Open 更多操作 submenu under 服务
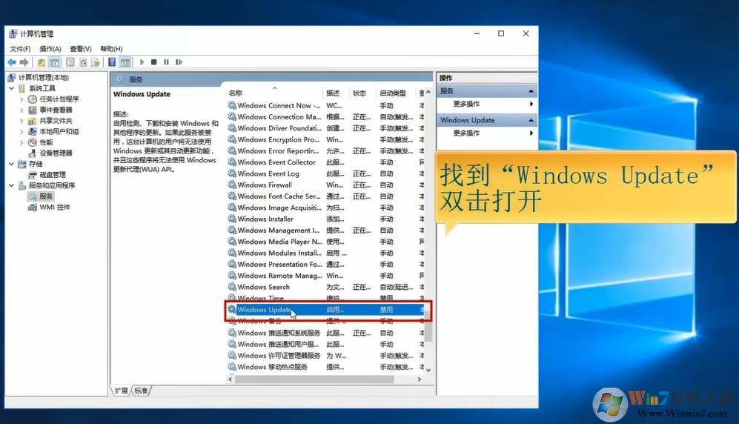739x424 pixels. [x=531, y=104]
